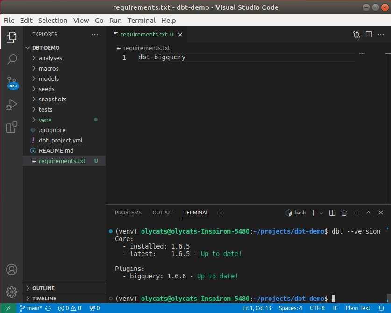Expand the tests folder
Image resolution: width=391 pixels, height=313 pixels.
pos(64,109)
